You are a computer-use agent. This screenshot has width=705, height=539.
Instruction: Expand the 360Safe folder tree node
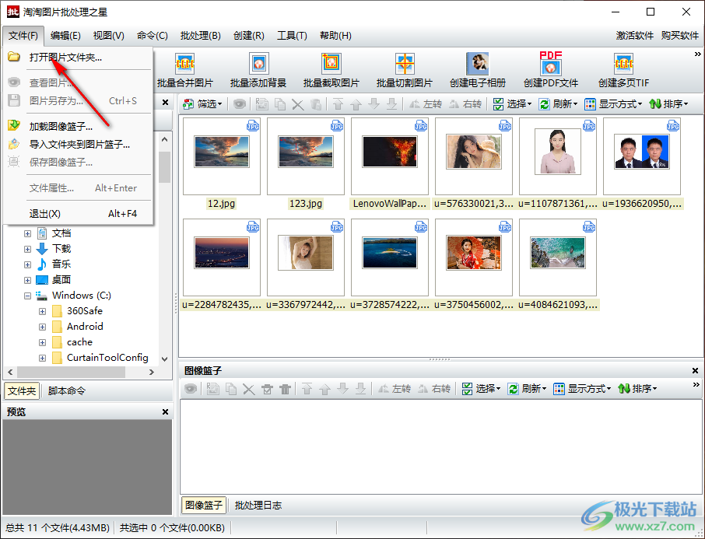coord(43,311)
